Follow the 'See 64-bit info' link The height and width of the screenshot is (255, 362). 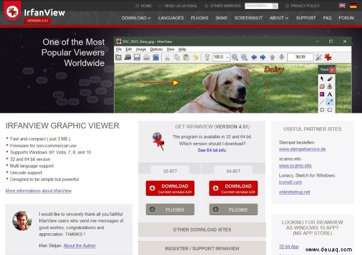212,150
